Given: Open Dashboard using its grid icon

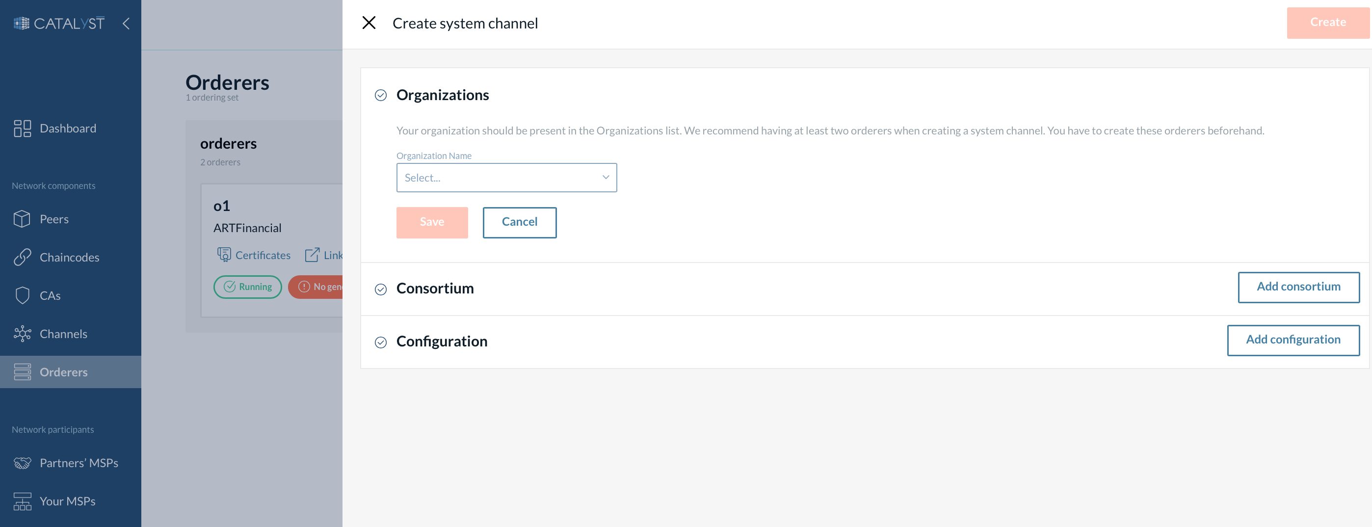Looking at the screenshot, I should 22,128.
